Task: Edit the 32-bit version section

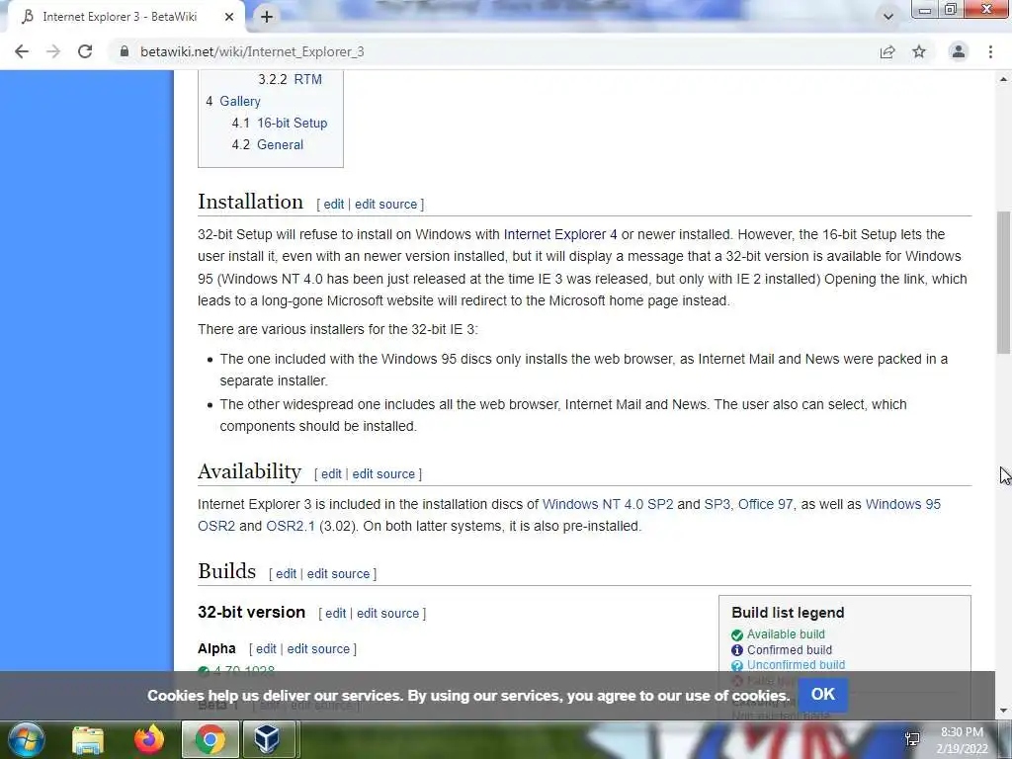Action: [336, 613]
